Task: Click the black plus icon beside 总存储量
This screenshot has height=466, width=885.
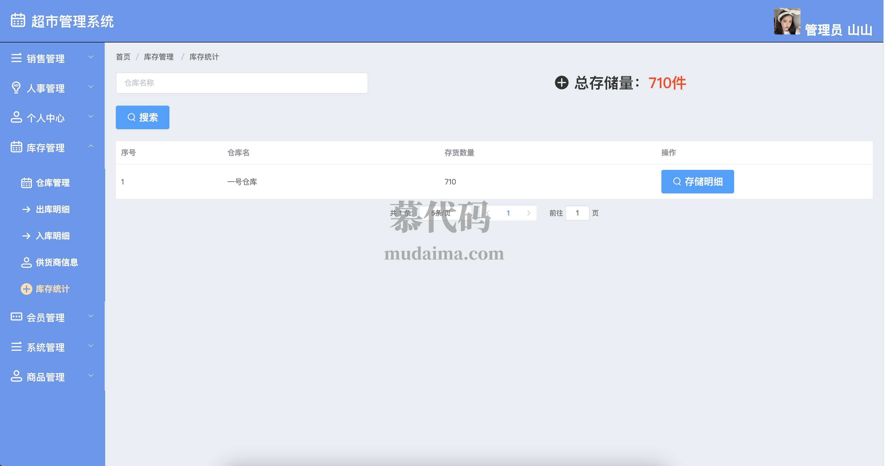Action: pos(561,83)
